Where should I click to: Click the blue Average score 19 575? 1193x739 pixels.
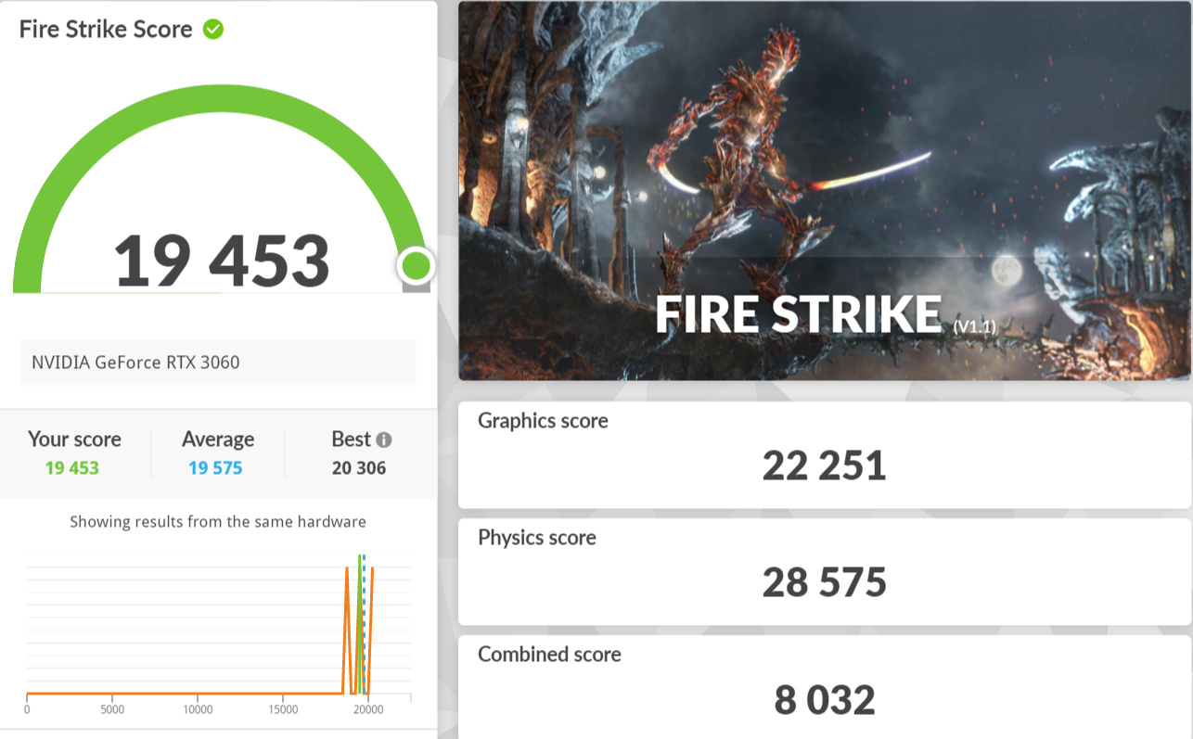[x=215, y=467]
